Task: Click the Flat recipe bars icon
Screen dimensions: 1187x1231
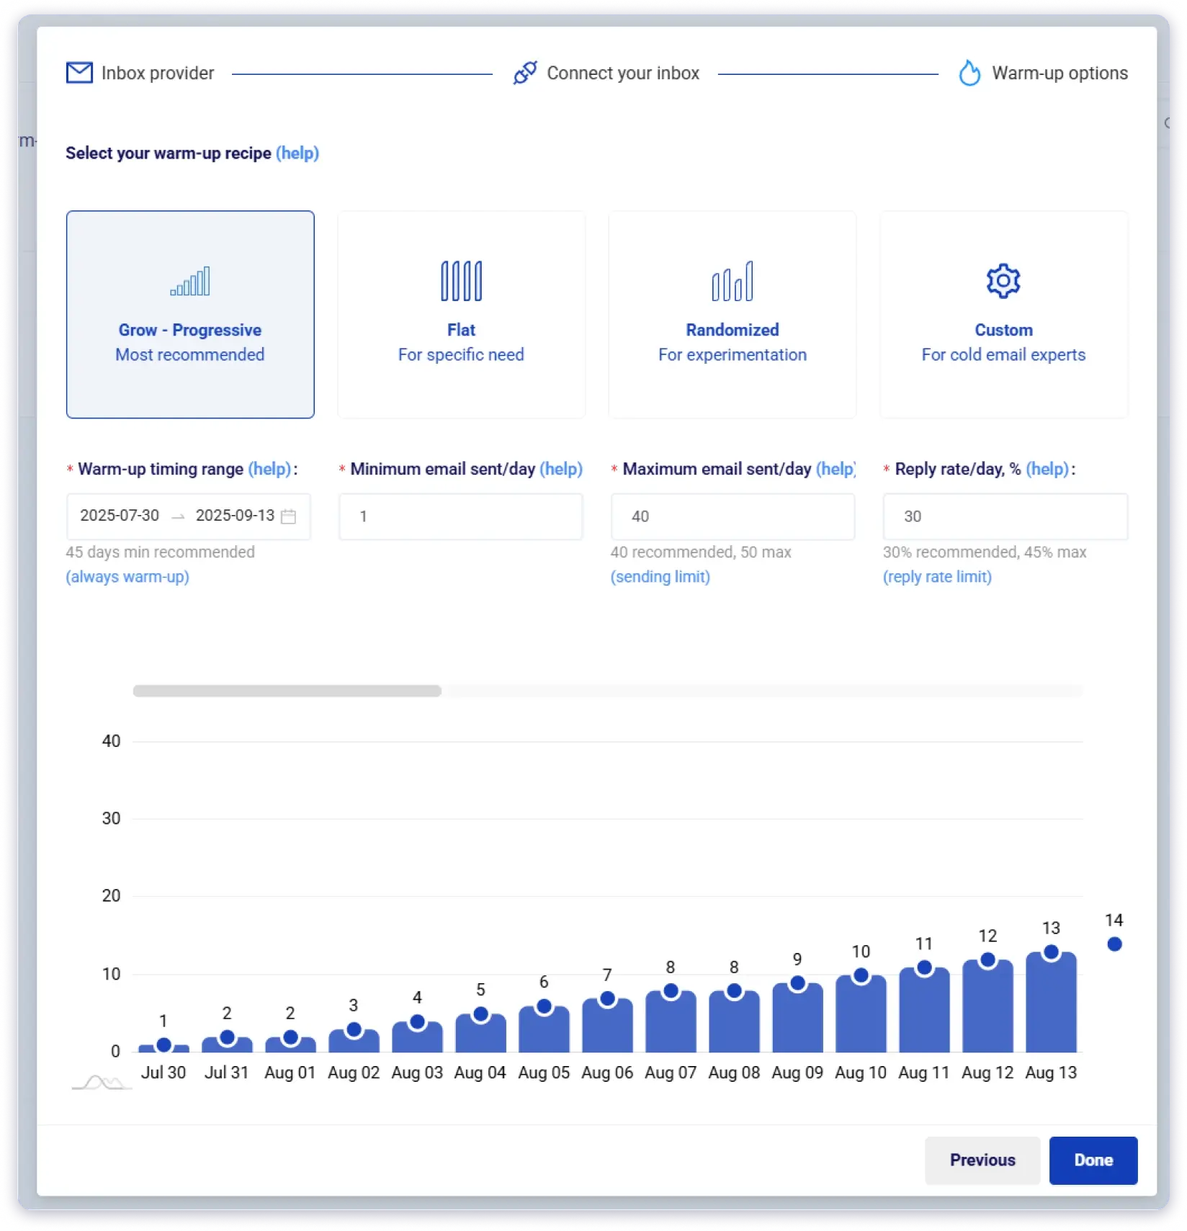Action: tap(461, 281)
